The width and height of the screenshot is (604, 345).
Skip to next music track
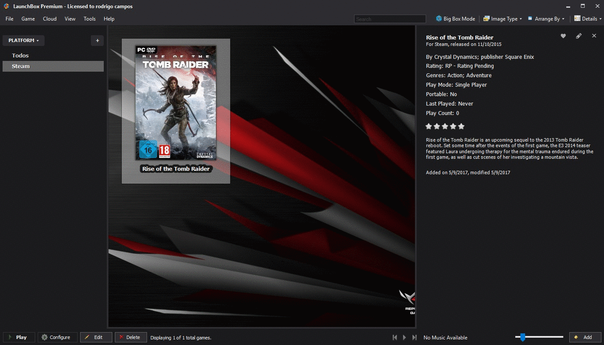(414, 338)
